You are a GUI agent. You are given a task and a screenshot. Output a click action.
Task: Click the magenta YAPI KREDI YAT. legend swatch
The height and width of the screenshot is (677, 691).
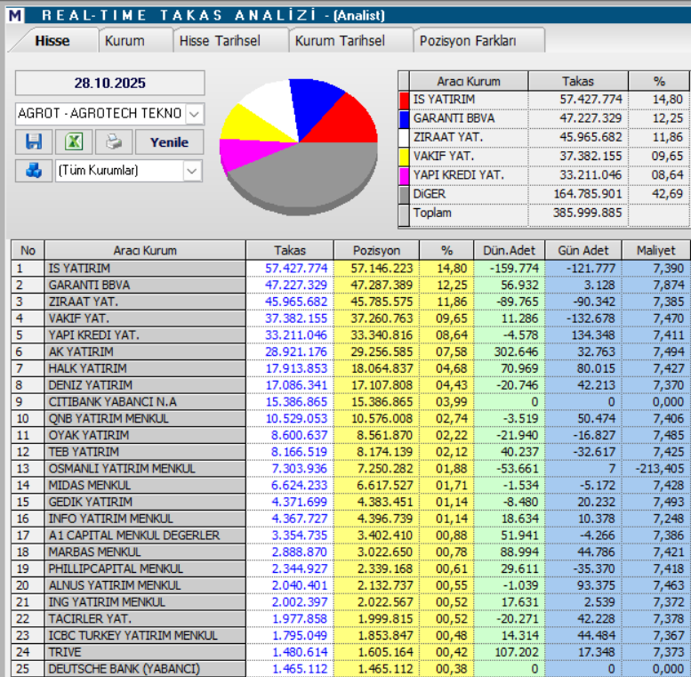click(x=405, y=175)
